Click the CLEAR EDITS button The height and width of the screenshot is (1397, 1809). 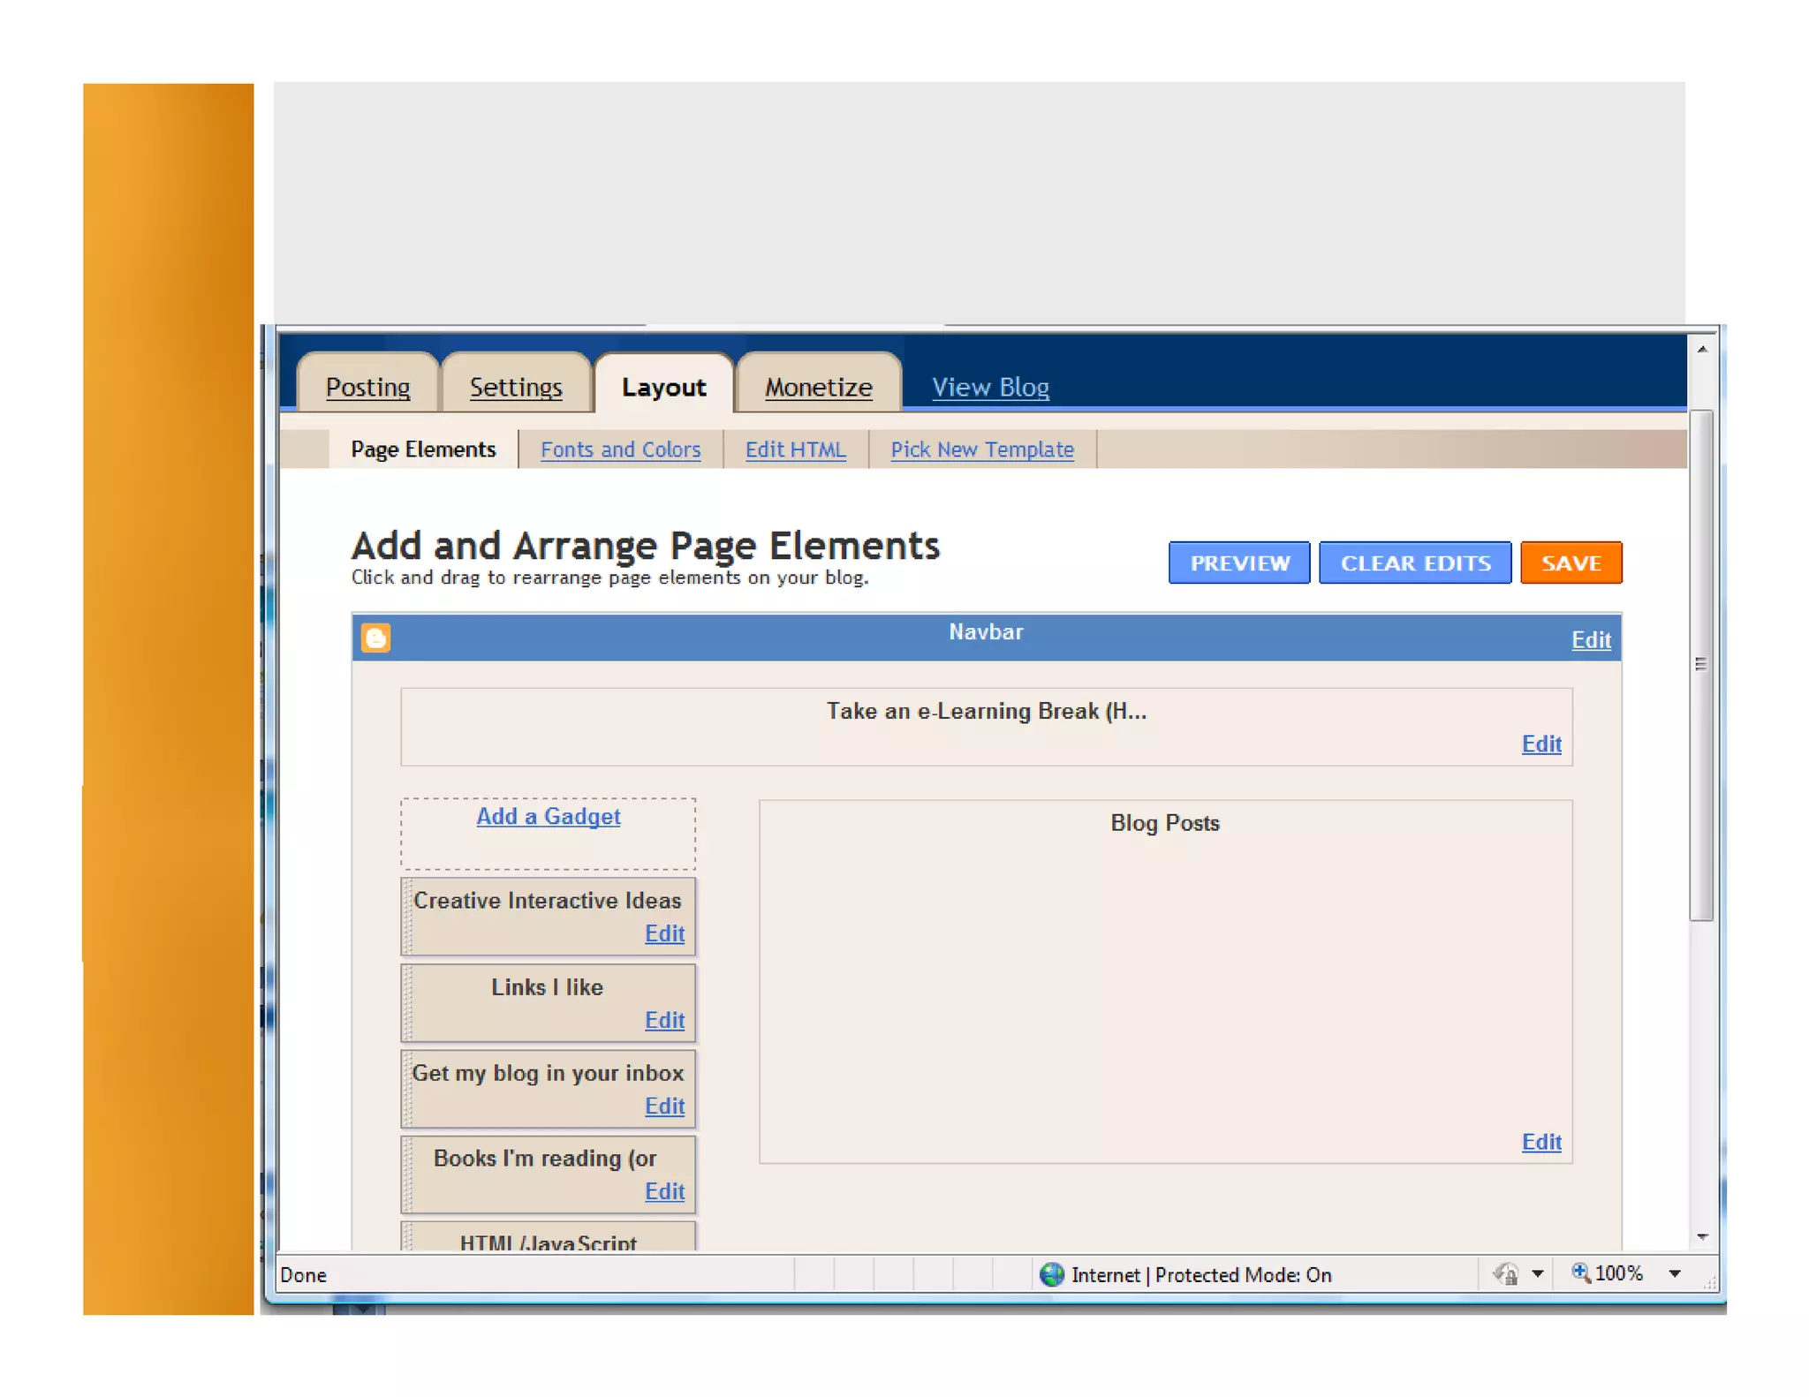(x=1415, y=563)
